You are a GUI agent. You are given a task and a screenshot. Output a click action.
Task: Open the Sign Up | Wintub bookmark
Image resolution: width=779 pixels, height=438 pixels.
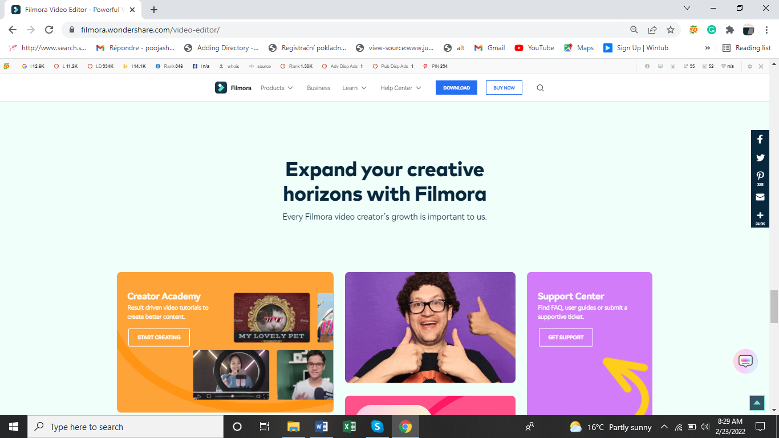(636, 48)
